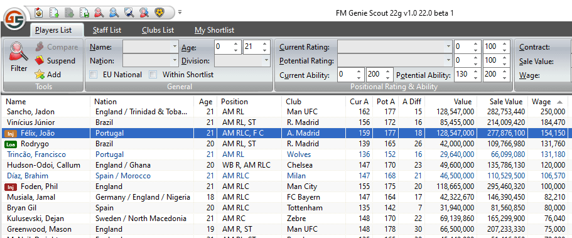Sort by the Age column header
Viewport: 572px width, 238px height.
205,102
